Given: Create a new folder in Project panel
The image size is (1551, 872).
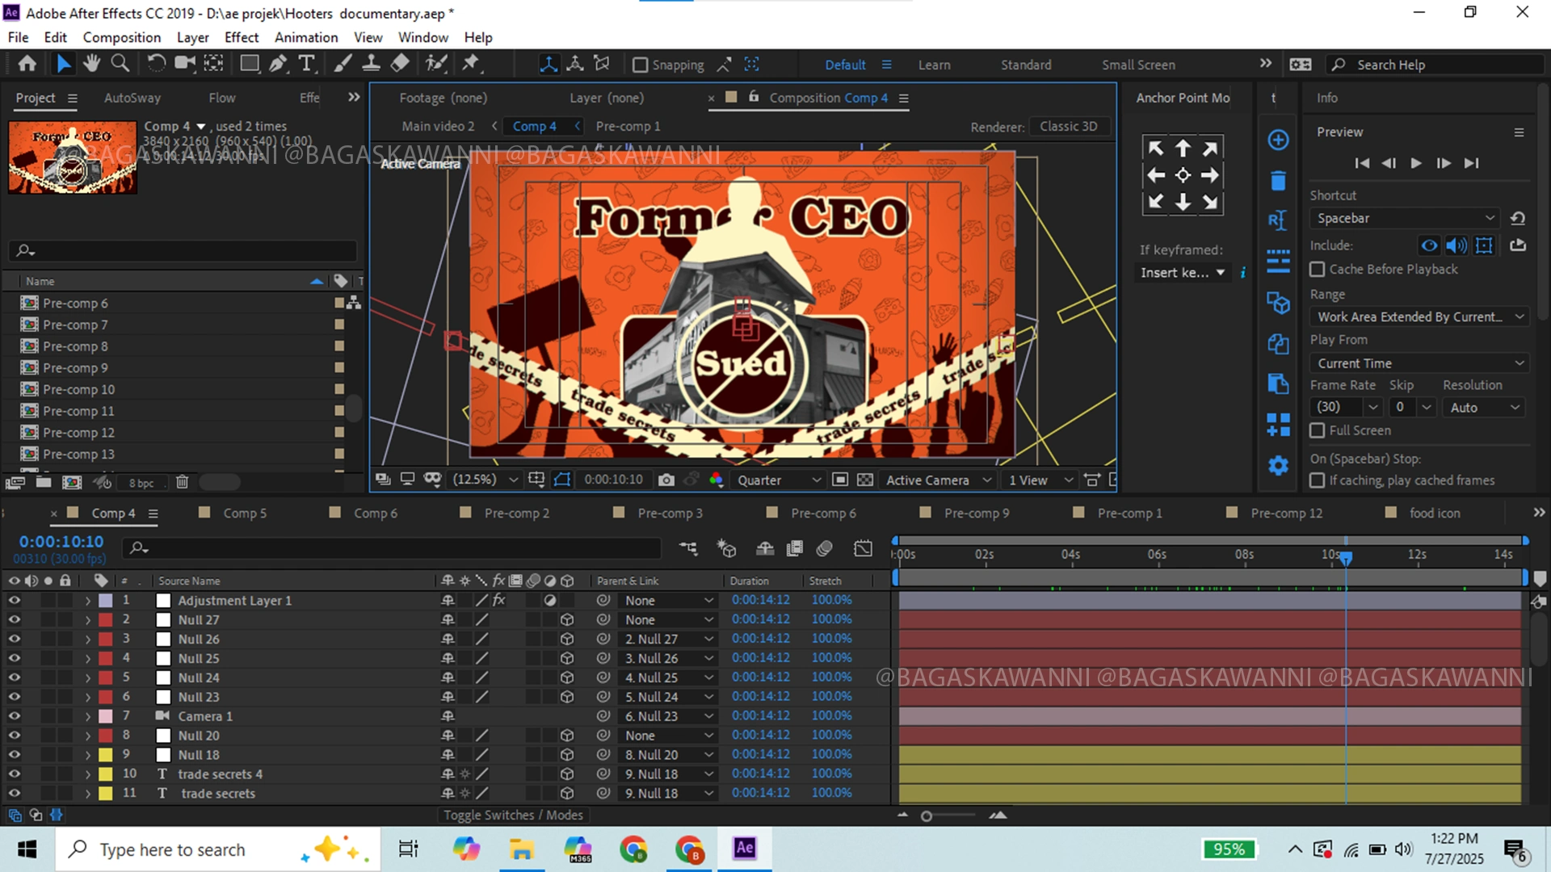Looking at the screenshot, I should point(44,482).
